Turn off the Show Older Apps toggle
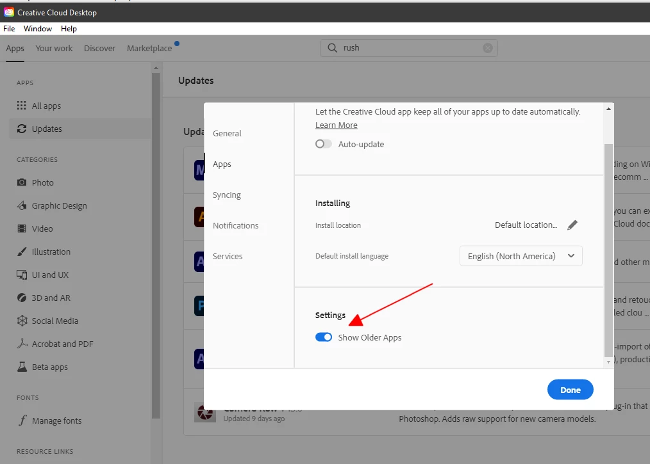 pos(323,337)
